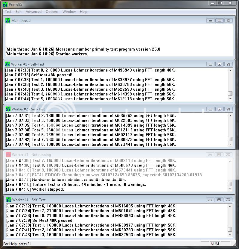This screenshot has height=249, width=239.
Task: Maximize the Worker #1 window
Action: 219,64
